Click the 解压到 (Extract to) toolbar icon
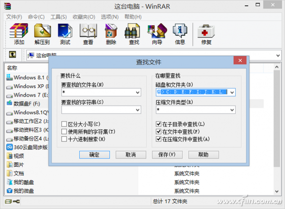285x209 pixels. tap(42, 31)
